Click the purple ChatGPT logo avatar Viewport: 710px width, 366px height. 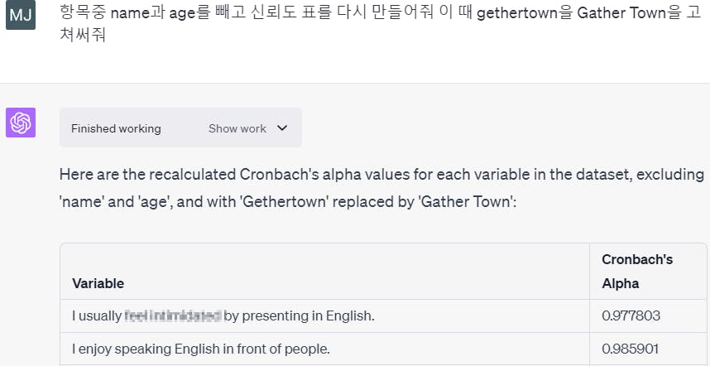[x=21, y=123]
